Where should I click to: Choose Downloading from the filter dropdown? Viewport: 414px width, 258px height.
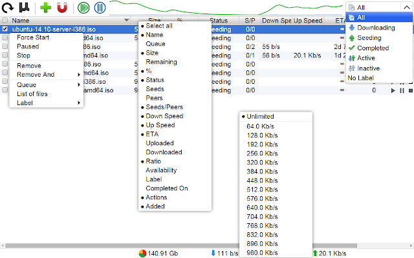pos(379,28)
